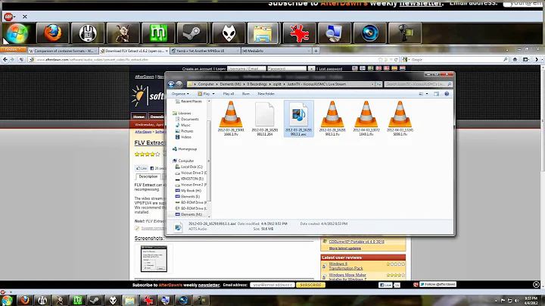Screen dimensions: 545x306
Task: Open the CDBurnerXP Portable link
Action: [357, 242]
